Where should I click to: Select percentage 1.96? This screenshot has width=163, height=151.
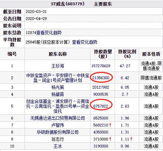125,118
